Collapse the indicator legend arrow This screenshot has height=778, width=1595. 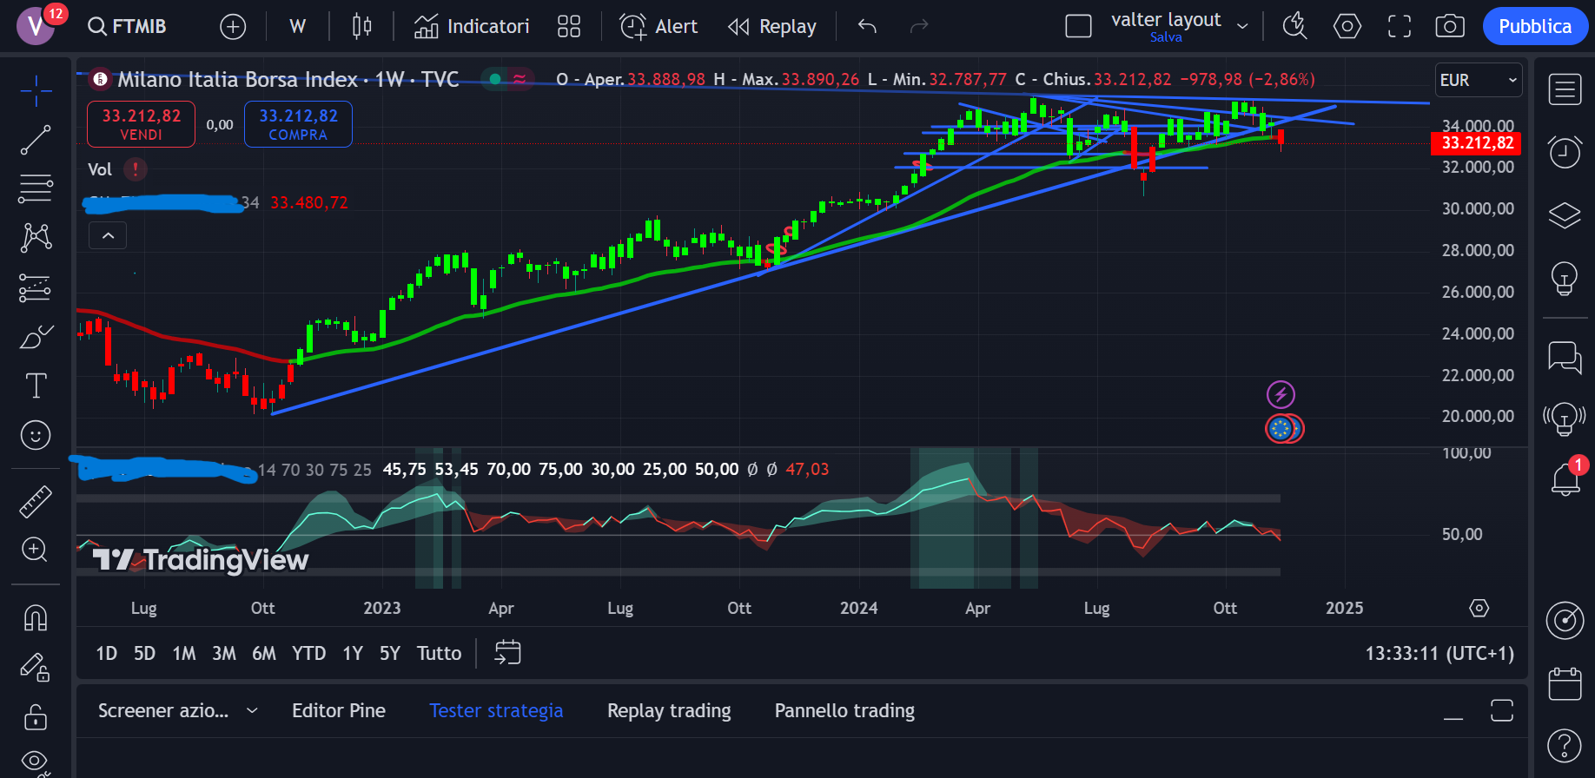coord(108,235)
